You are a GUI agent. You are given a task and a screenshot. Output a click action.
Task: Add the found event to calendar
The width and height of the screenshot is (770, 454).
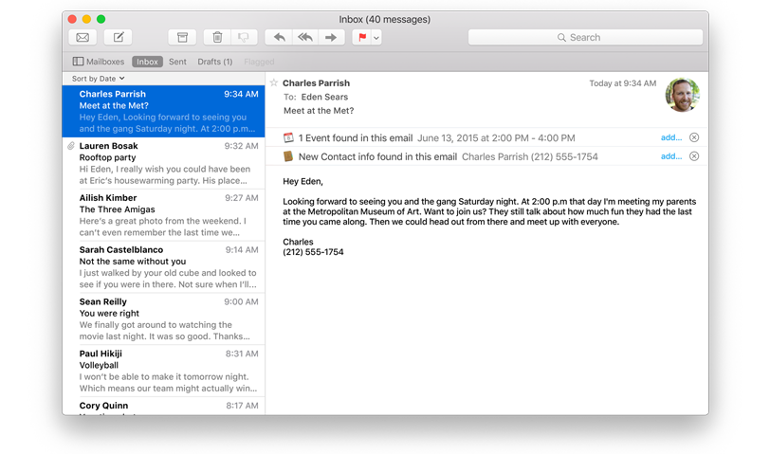click(x=670, y=137)
